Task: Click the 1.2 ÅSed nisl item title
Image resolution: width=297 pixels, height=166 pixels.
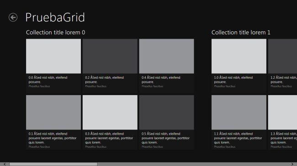Action: (x=284, y=80)
